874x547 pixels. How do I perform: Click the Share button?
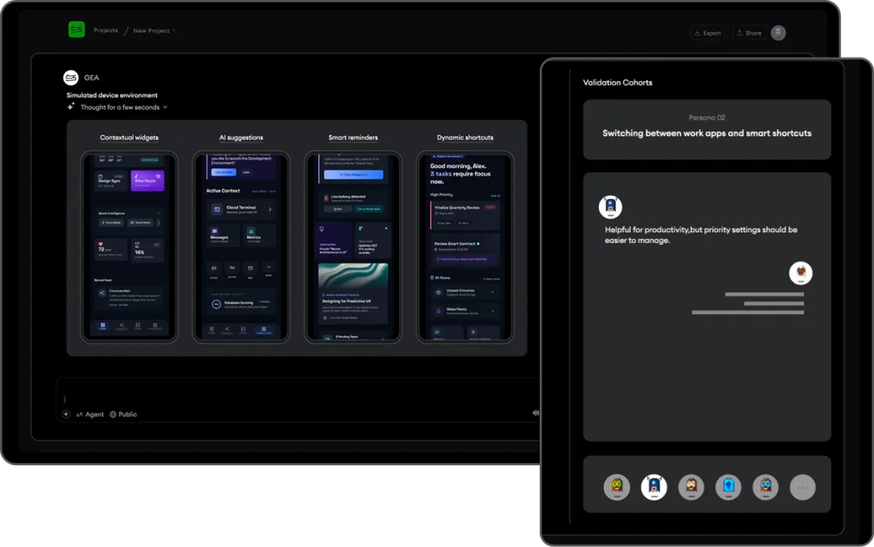(x=749, y=33)
